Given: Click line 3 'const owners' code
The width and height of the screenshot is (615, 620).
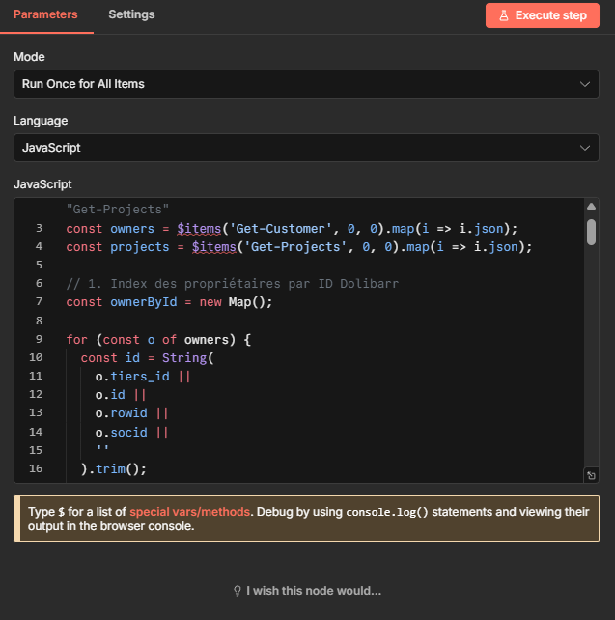Looking at the screenshot, I should [x=292, y=229].
